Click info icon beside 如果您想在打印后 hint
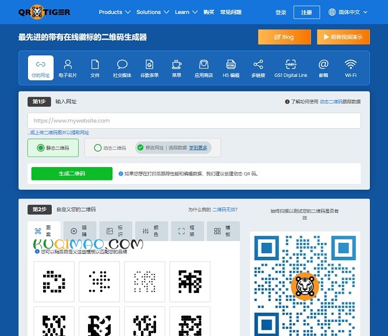The width and height of the screenshot is (388, 336). (121, 174)
